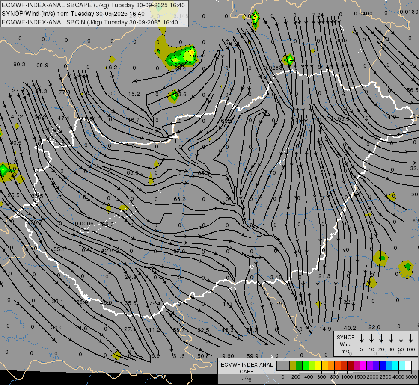Select the olive swatch in CAPE colorbar
Viewport: 419px width, 385px height.
(293, 366)
